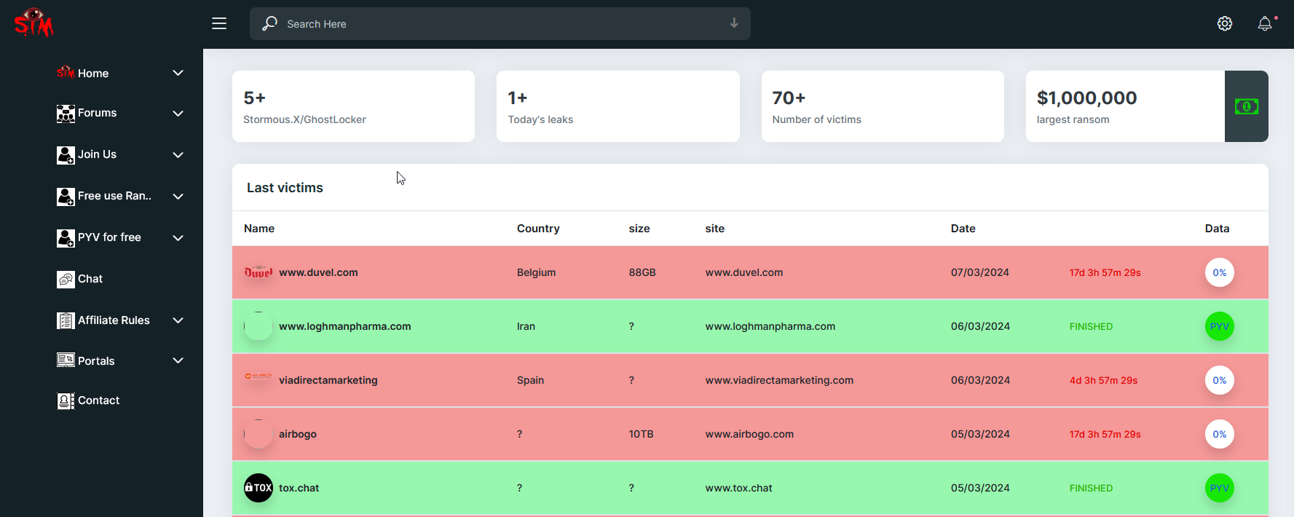Click the Last victims heading
The height and width of the screenshot is (517, 1294).
[285, 188]
